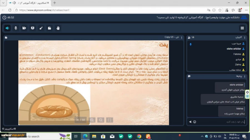The width and height of the screenshot is (250, 140).
Task: Open the messages panel three-dot options
Action: coord(245,76)
